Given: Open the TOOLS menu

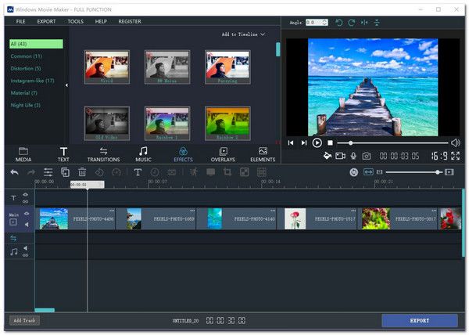Looking at the screenshot, I should [75, 22].
